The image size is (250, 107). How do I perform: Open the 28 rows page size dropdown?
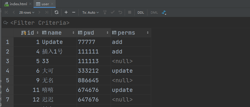pos(27,13)
